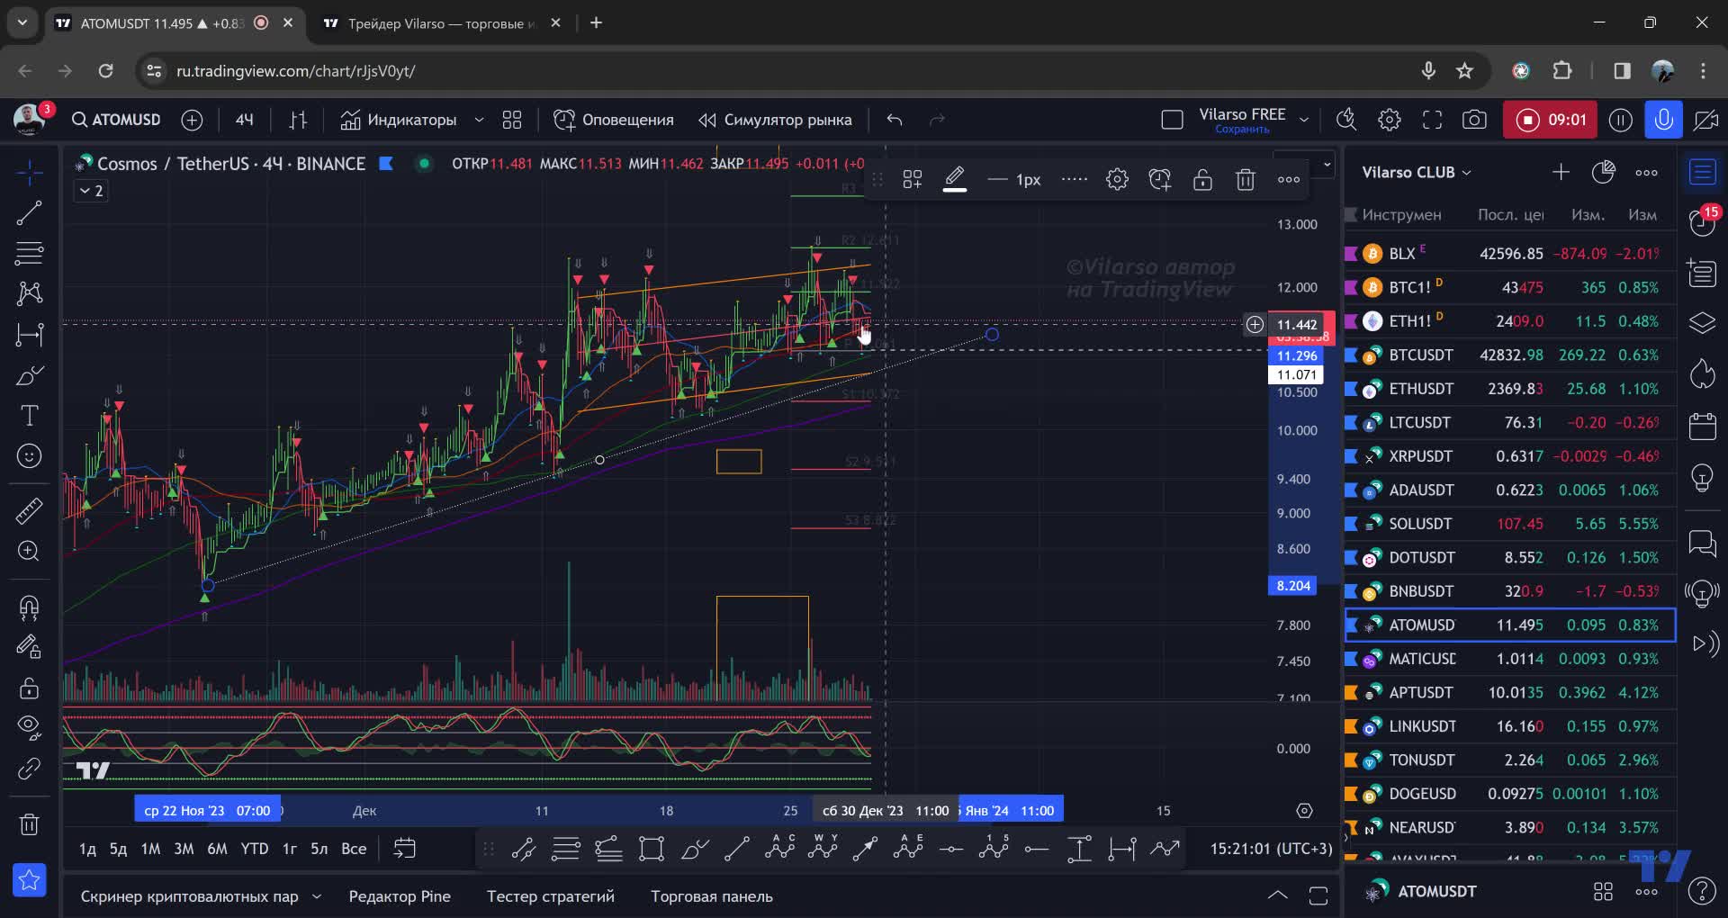Select the trend line drawing tool
The image size is (1728, 918).
pos(29,213)
